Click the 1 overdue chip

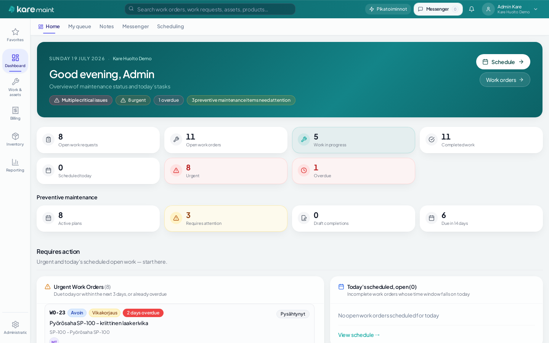coord(169,100)
